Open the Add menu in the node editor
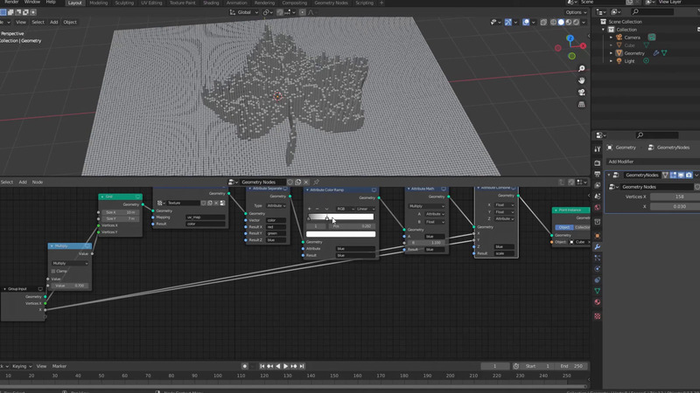 pyautogui.click(x=22, y=182)
